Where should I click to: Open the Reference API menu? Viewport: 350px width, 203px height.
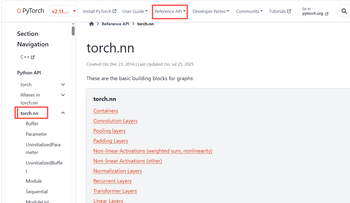(x=170, y=11)
